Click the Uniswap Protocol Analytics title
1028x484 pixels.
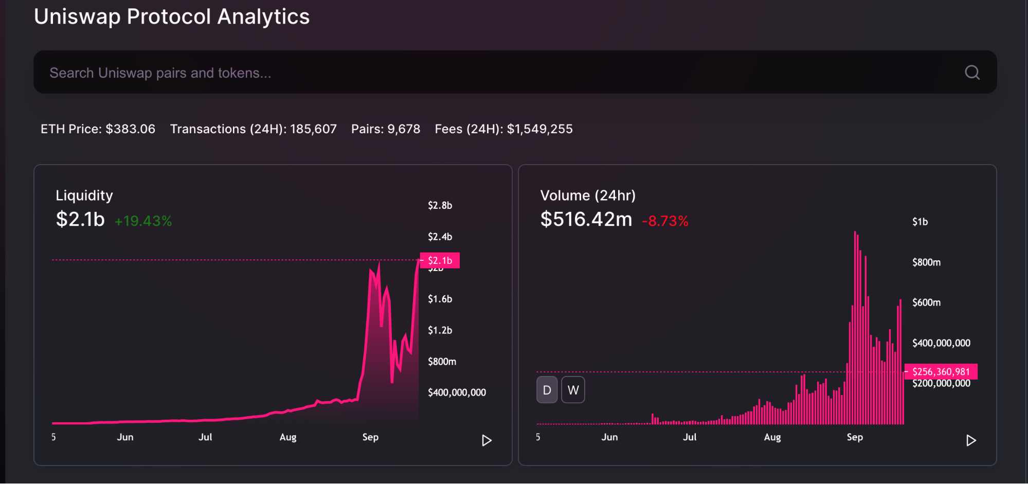[172, 16]
